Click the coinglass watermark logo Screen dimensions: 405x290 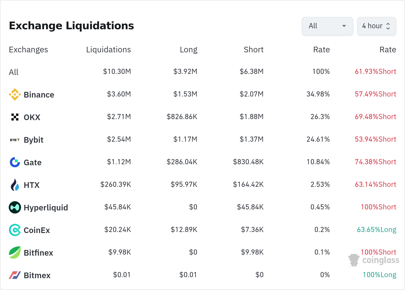coord(374,260)
